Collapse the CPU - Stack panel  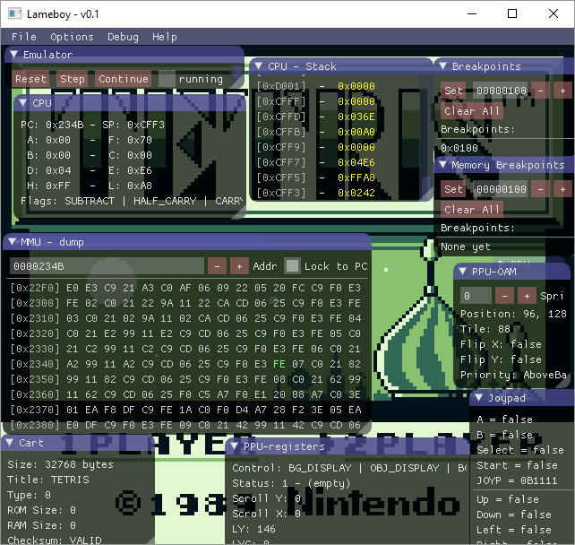click(259, 66)
